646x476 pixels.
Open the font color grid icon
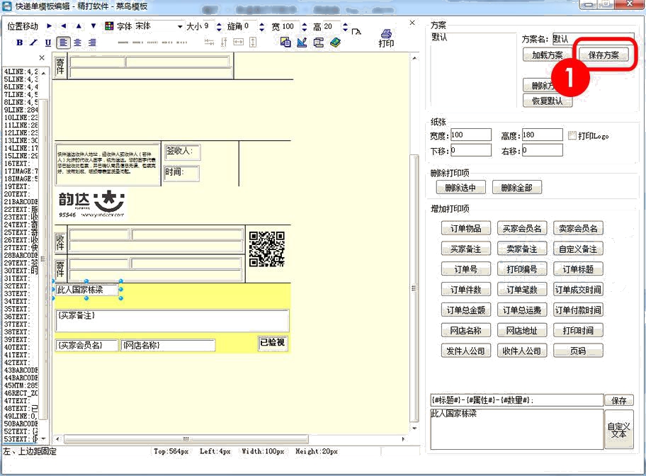[109, 26]
